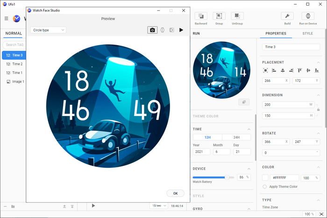Open the Circle type dropdown

(48, 30)
